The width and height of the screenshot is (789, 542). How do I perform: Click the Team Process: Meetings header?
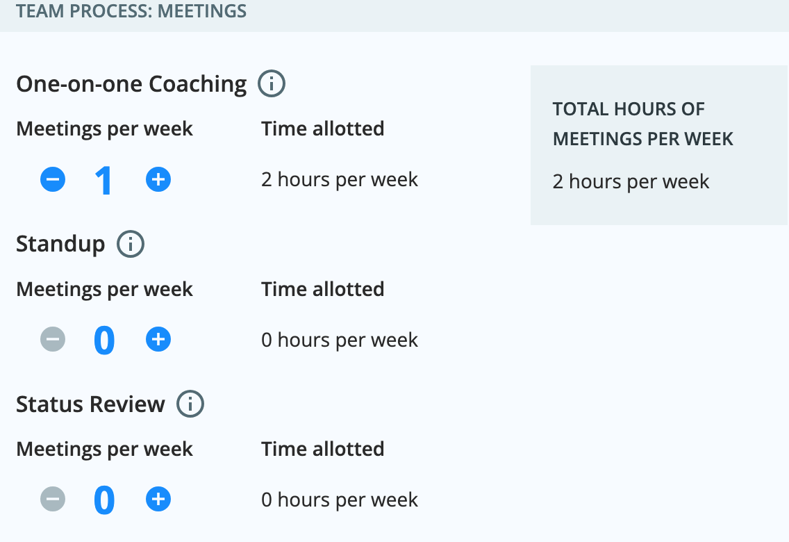pos(131,11)
